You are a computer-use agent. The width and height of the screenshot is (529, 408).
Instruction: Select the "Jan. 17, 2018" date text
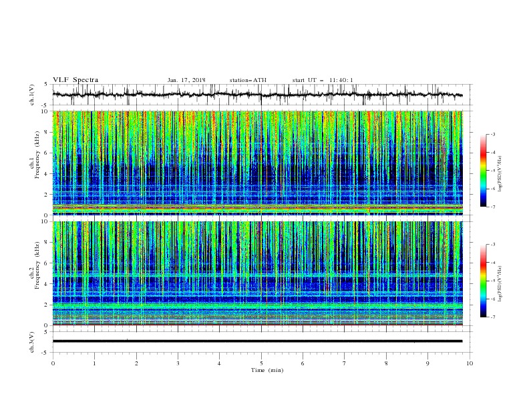186,80
